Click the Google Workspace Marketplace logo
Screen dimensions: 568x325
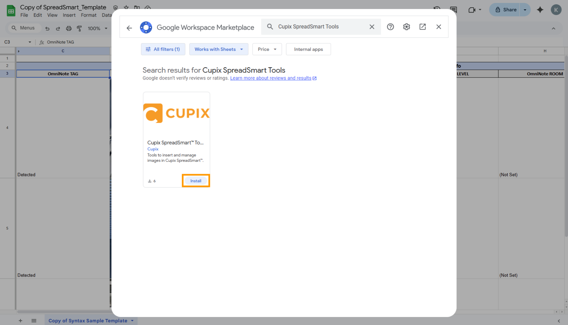tap(146, 27)
